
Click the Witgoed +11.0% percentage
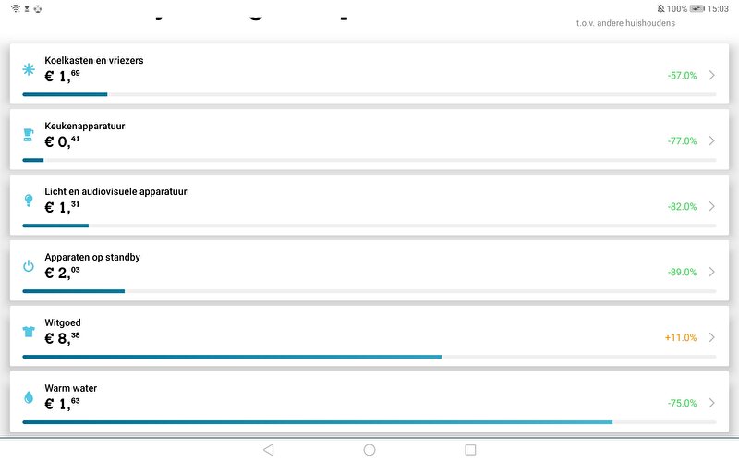tap(681, 338)
